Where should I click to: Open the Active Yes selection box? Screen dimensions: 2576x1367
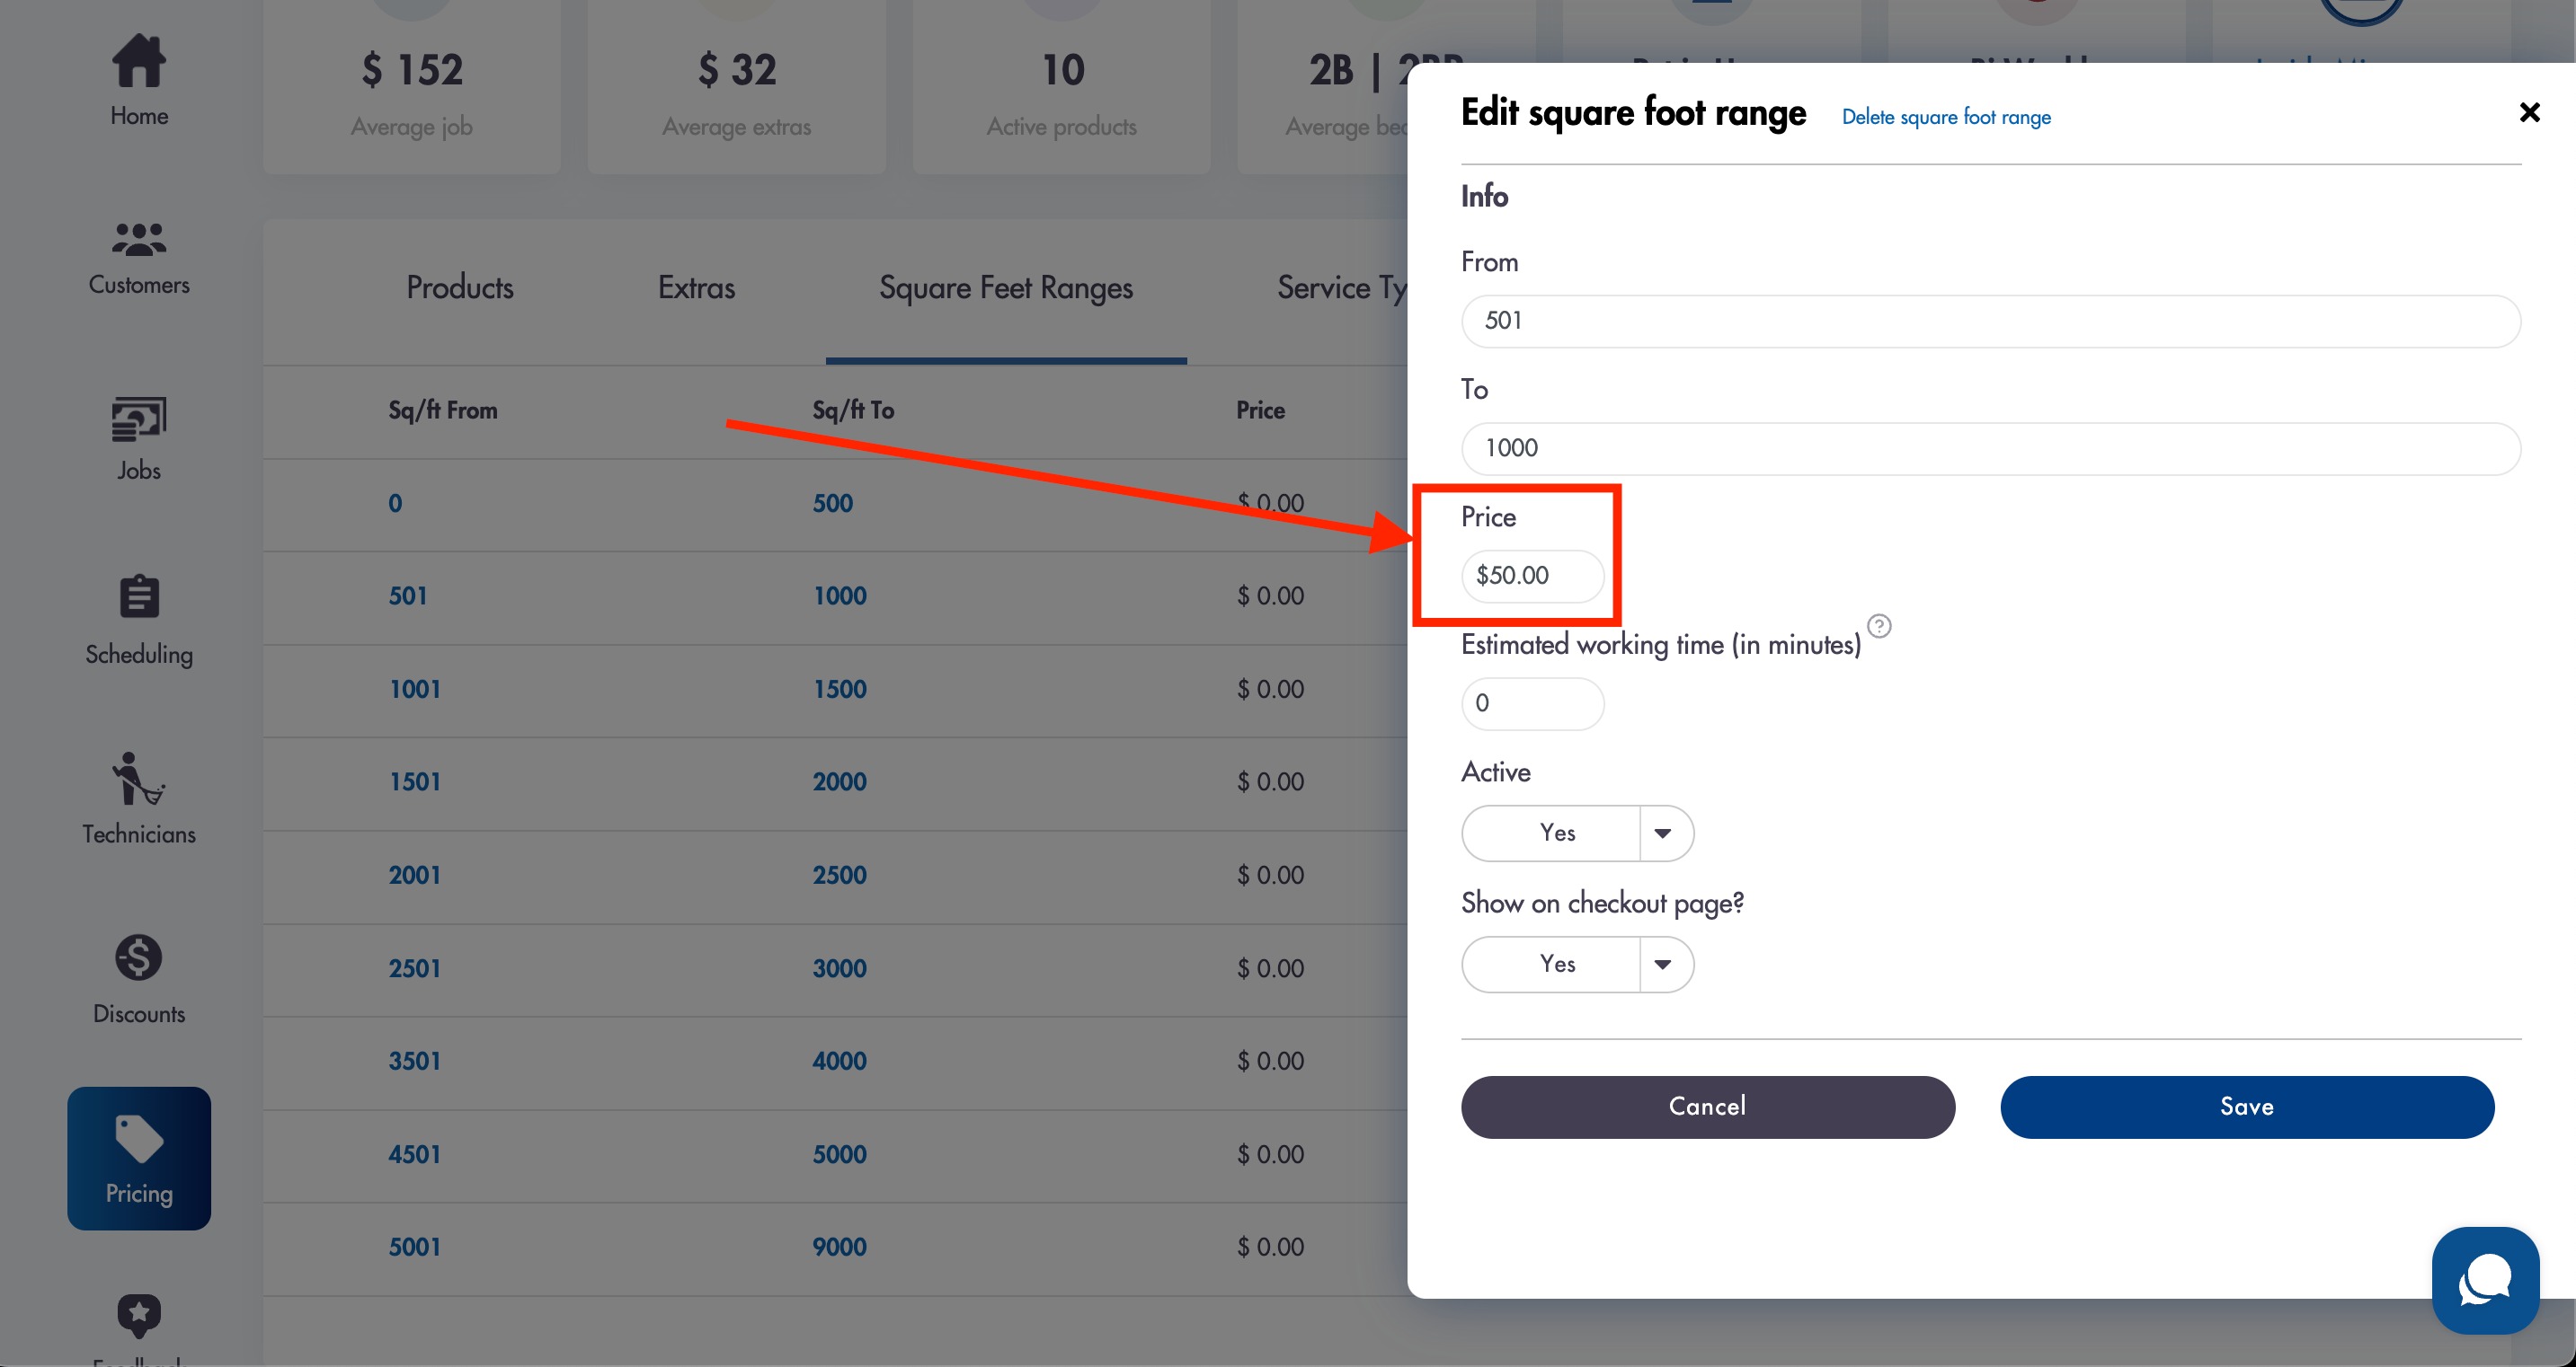point(1551,833)
